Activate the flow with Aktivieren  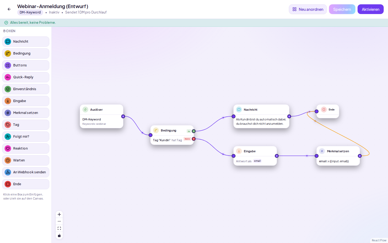click(x=370, y=9)
